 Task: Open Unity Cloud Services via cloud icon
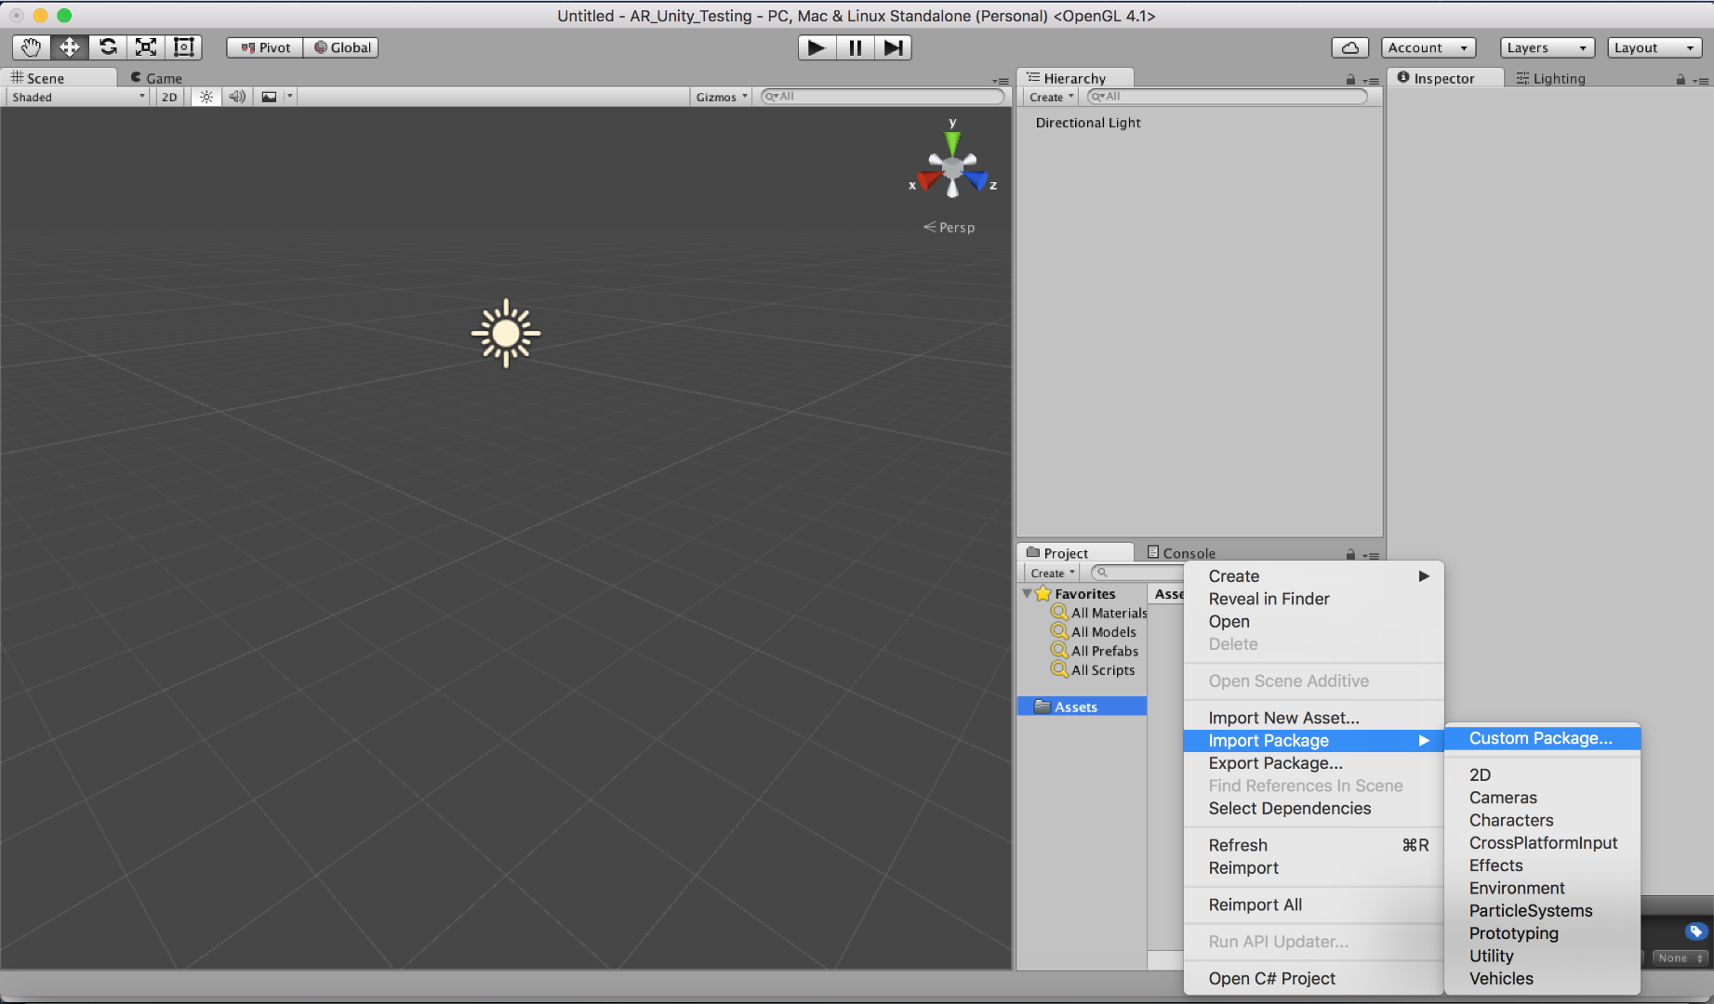click(x=1349, y=46)
